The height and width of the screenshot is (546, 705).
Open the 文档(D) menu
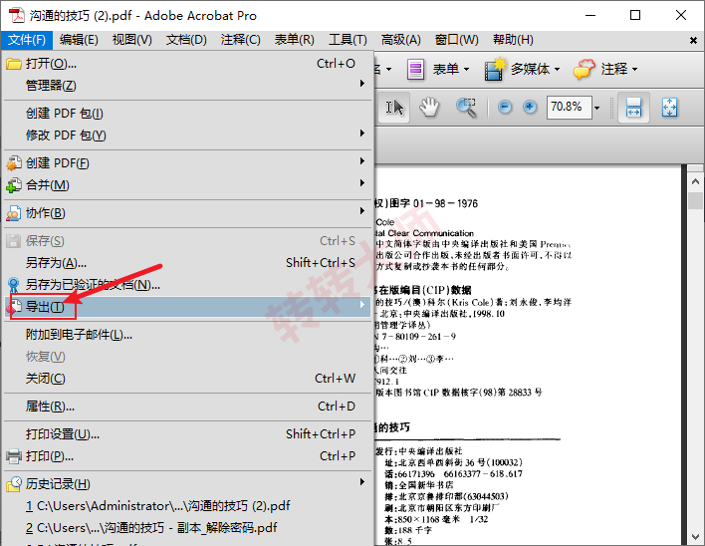click(x=186, y=40)
